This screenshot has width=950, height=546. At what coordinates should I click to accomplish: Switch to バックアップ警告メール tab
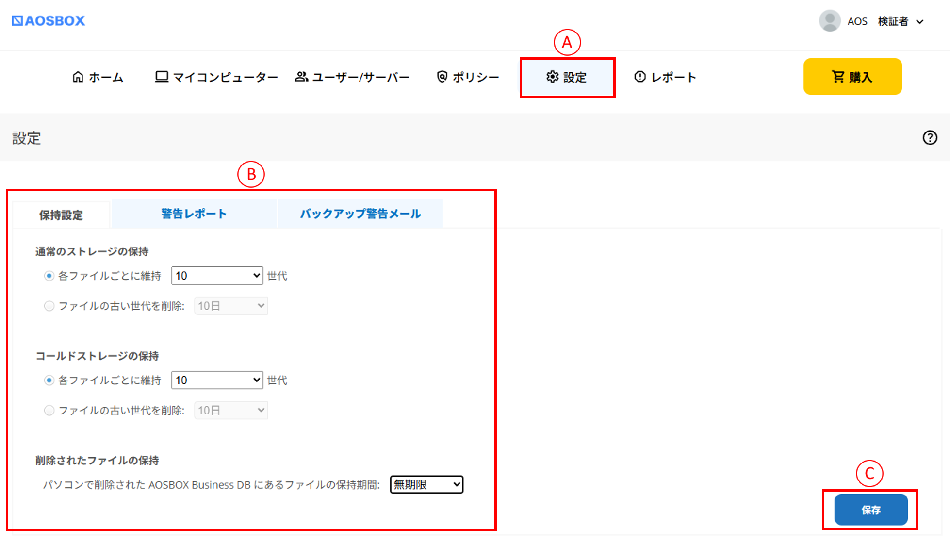360,214
